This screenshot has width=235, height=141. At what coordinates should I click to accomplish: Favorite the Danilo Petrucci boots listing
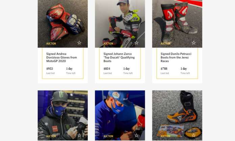click(193, 43)
